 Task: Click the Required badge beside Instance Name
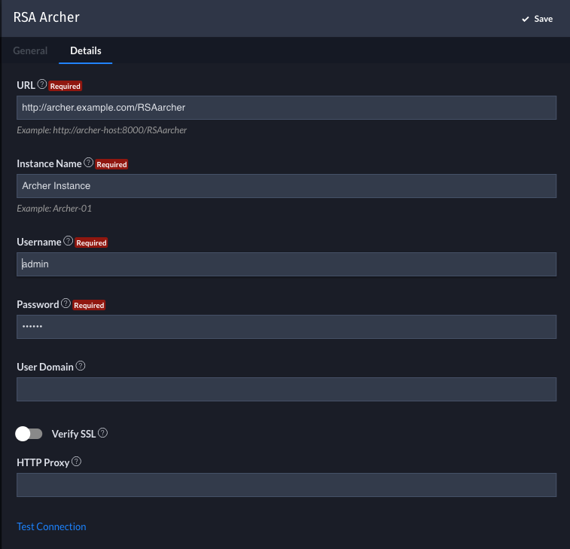(111, 164)
